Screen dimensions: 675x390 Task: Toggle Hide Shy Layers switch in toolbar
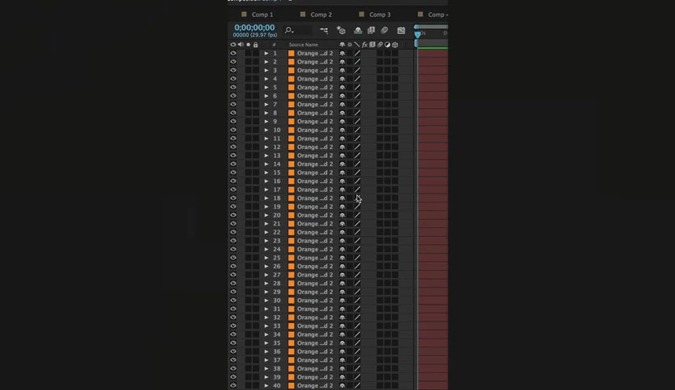coord(358,31)
